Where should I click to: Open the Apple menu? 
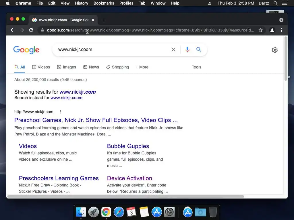tap(8, 3)
